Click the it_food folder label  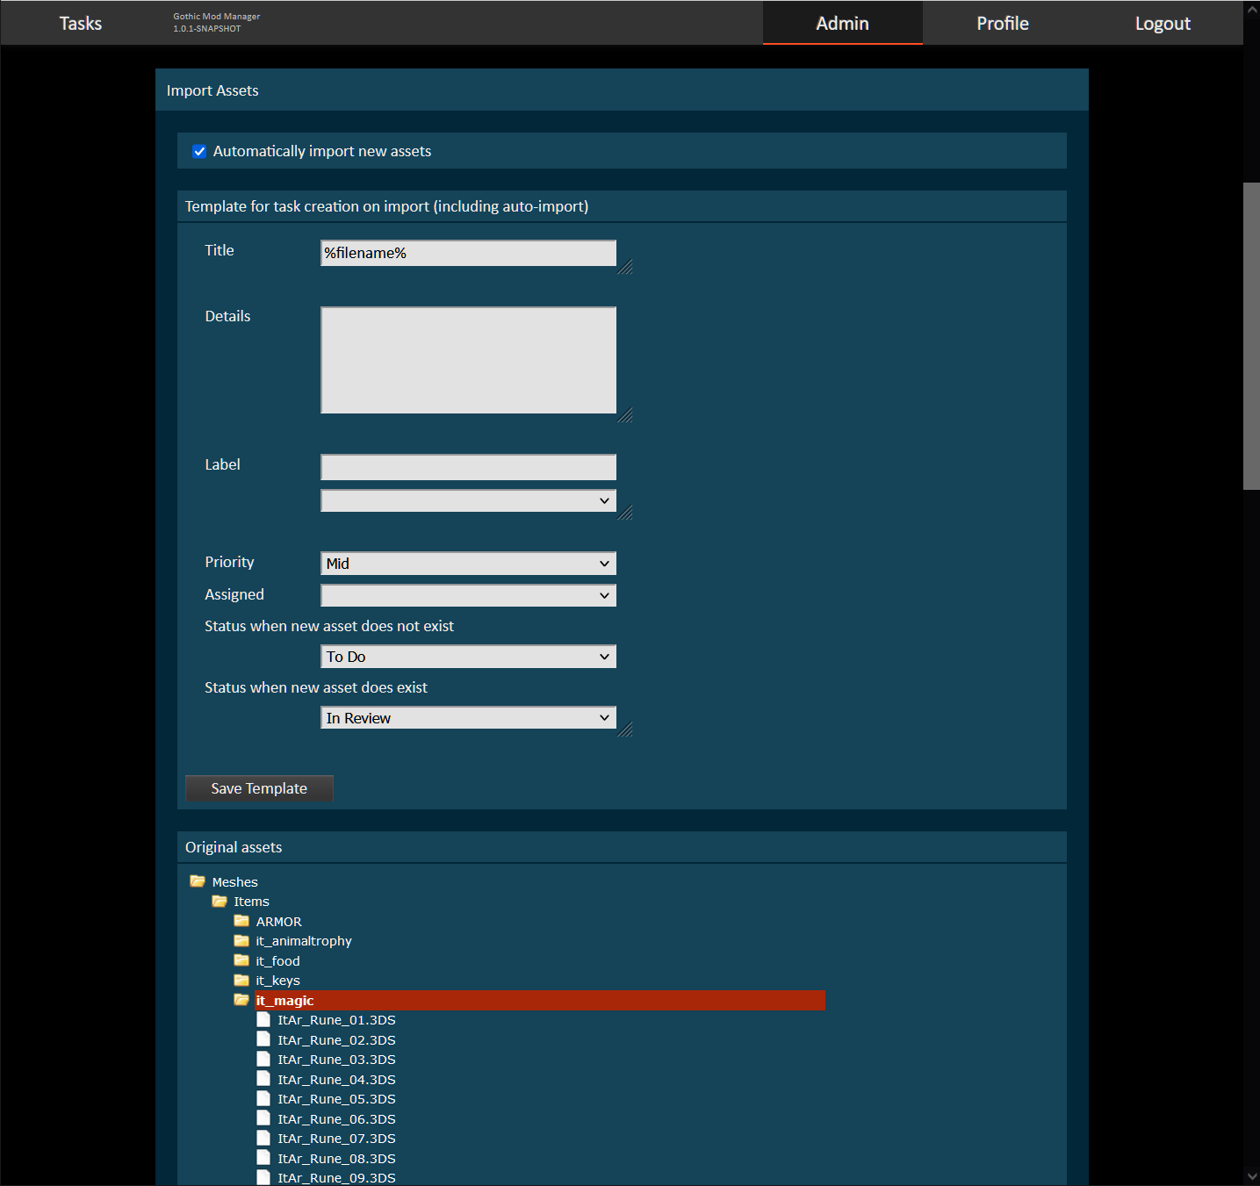click(277, 960)
